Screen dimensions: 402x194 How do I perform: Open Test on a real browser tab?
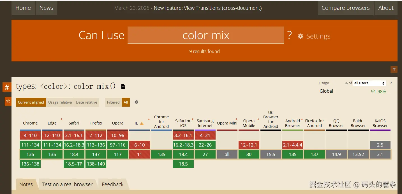click(x=67, y=184)
